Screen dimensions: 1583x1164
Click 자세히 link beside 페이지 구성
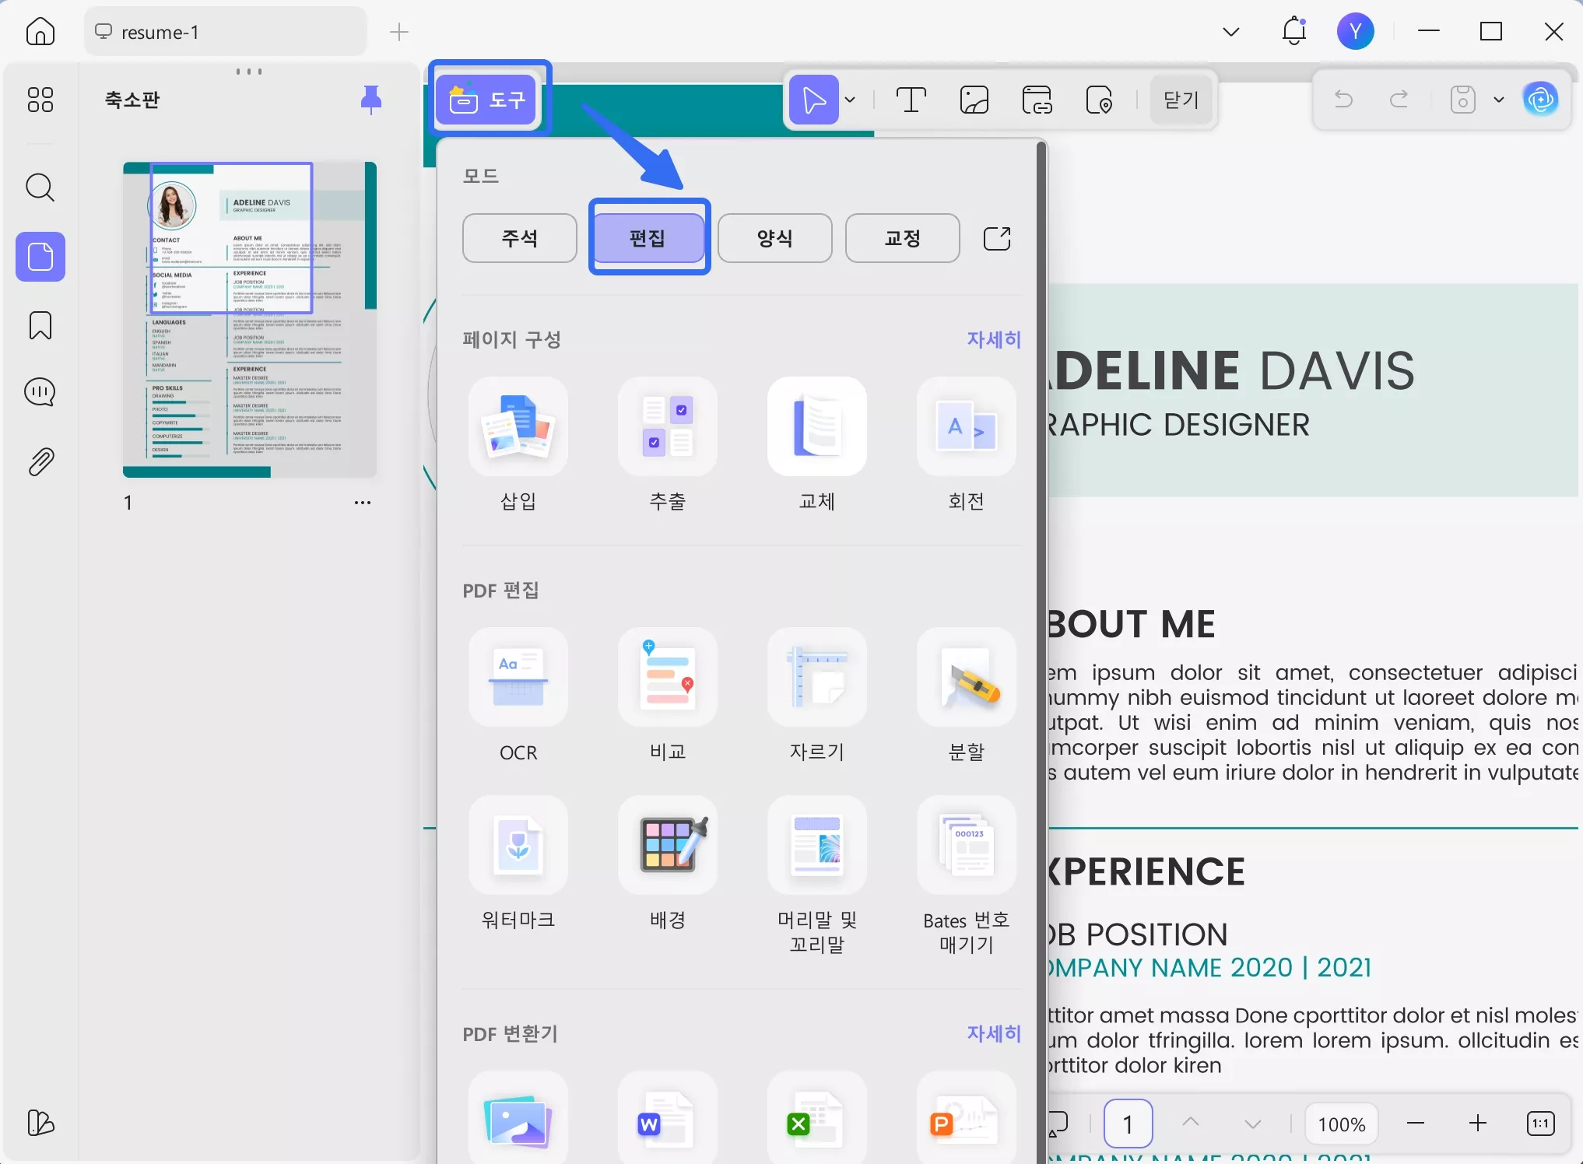pos(993,339)
